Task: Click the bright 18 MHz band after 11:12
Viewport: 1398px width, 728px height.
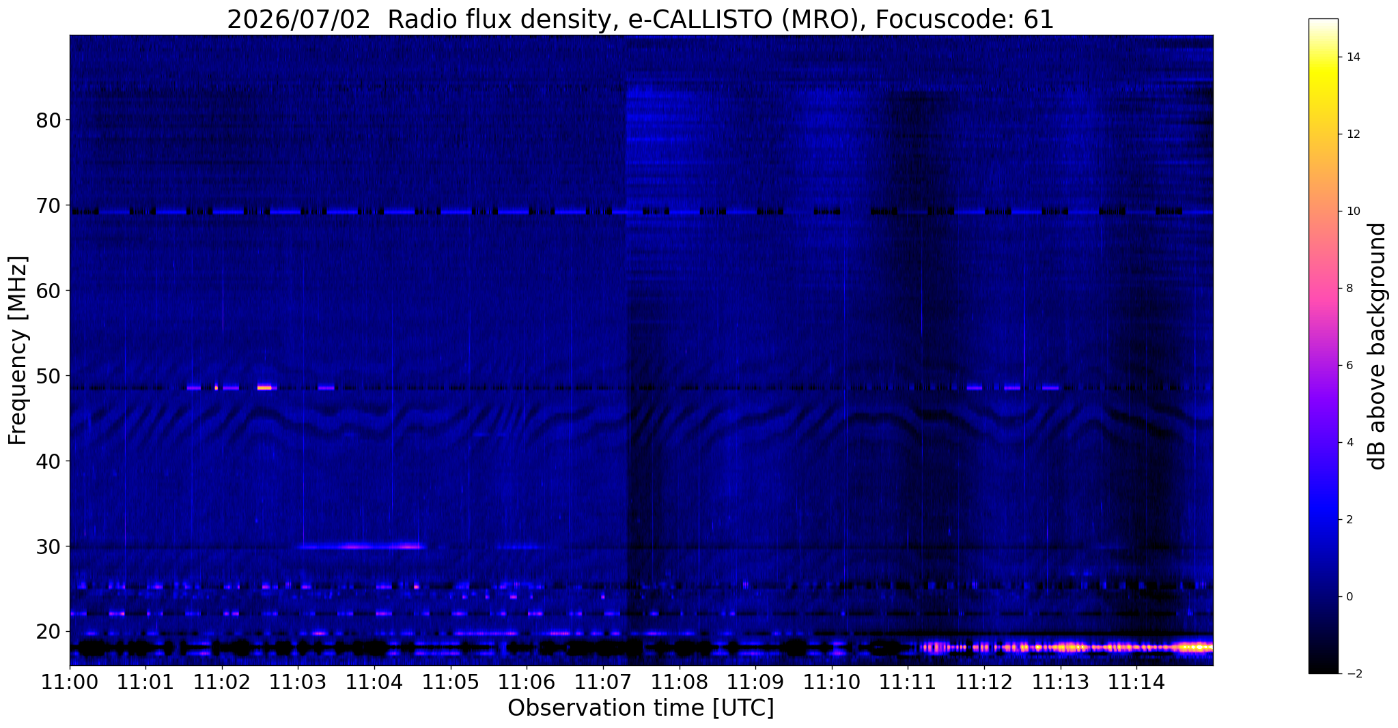Action: (x=1067, y=647)
